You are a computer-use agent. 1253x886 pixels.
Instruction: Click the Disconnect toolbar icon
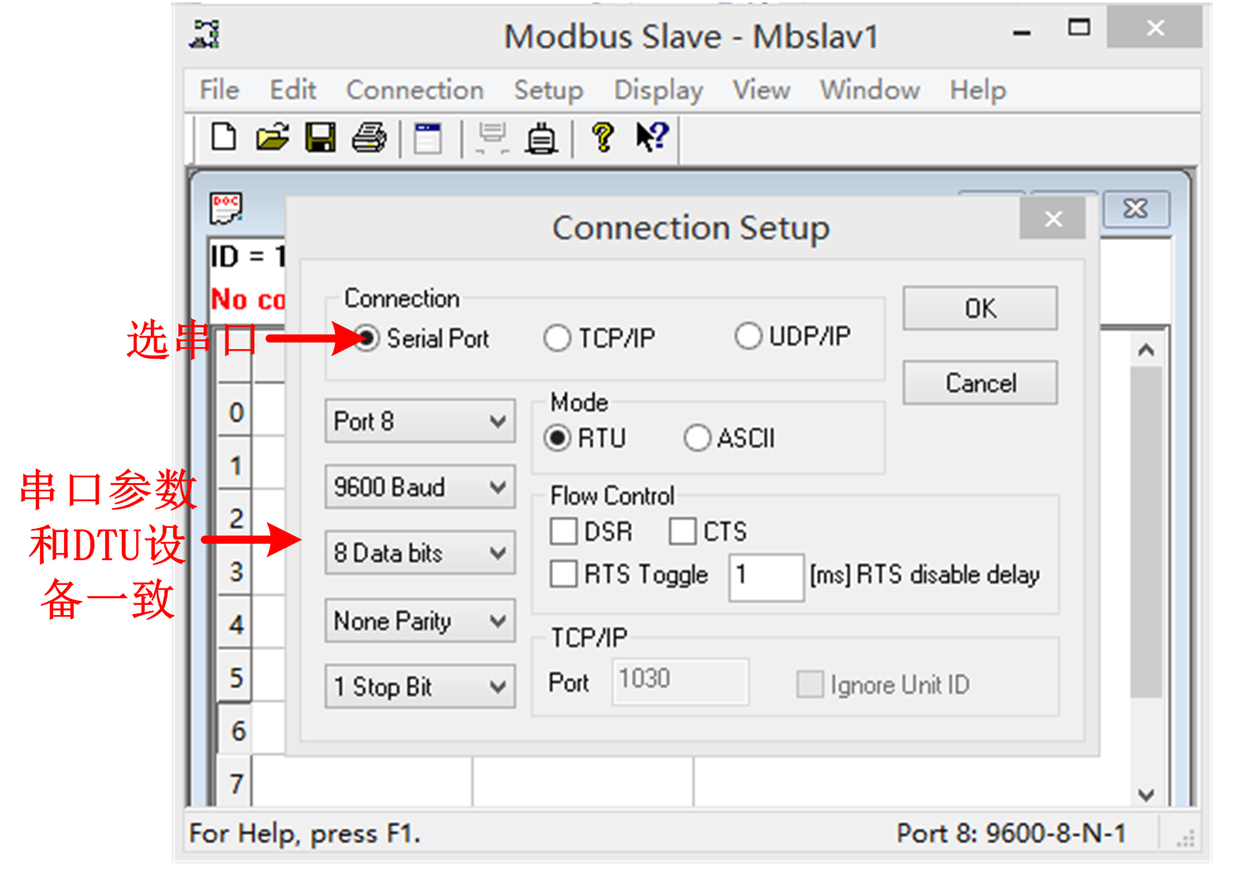point(542,138)
